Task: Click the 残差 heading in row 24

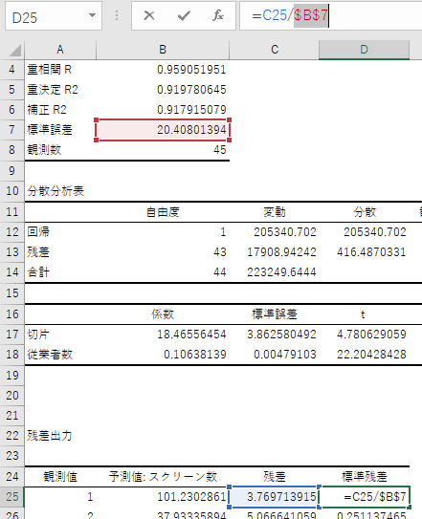Action: [275, 477]
